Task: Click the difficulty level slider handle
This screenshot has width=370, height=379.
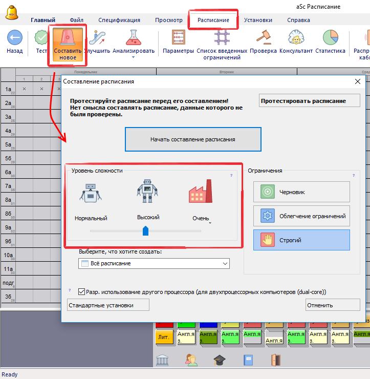Action: pyautogui.click(x=146, y=231)
